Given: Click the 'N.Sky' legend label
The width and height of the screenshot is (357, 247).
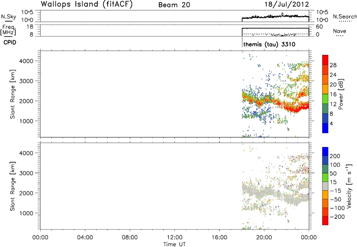Looking at the screenshot, I should 8,16.
